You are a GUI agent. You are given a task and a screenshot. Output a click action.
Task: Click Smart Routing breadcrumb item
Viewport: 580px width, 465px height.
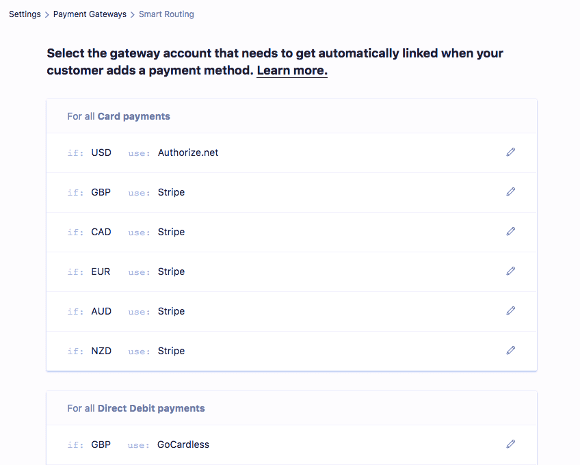click(166, 14)
